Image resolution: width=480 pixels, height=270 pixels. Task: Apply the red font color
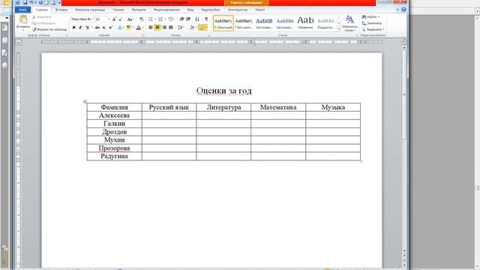(138, 28)
